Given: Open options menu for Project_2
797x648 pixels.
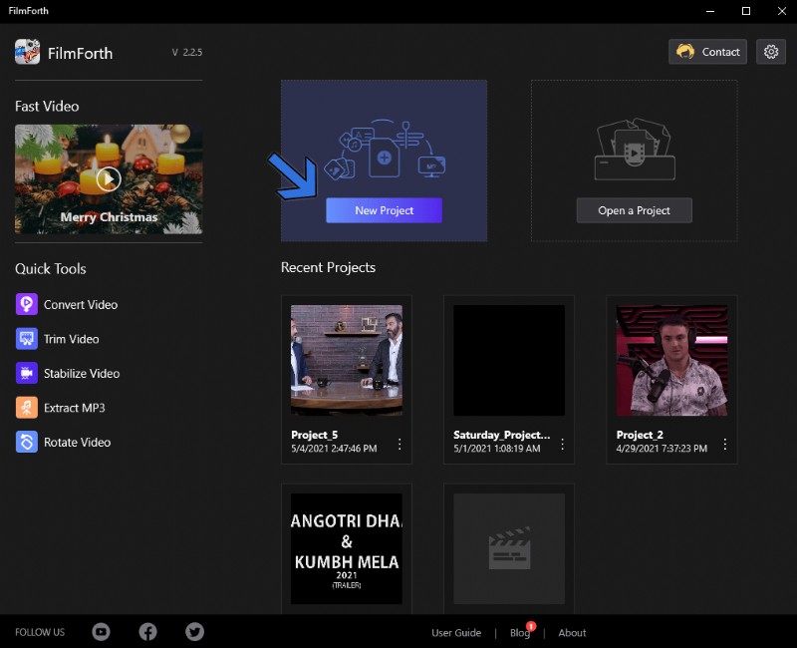Looking at the screenshot, I should [x=724, y=445].
